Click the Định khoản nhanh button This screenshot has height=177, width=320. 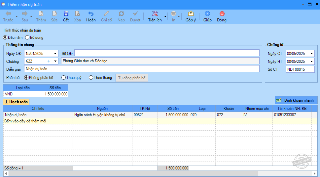[296, 100]
